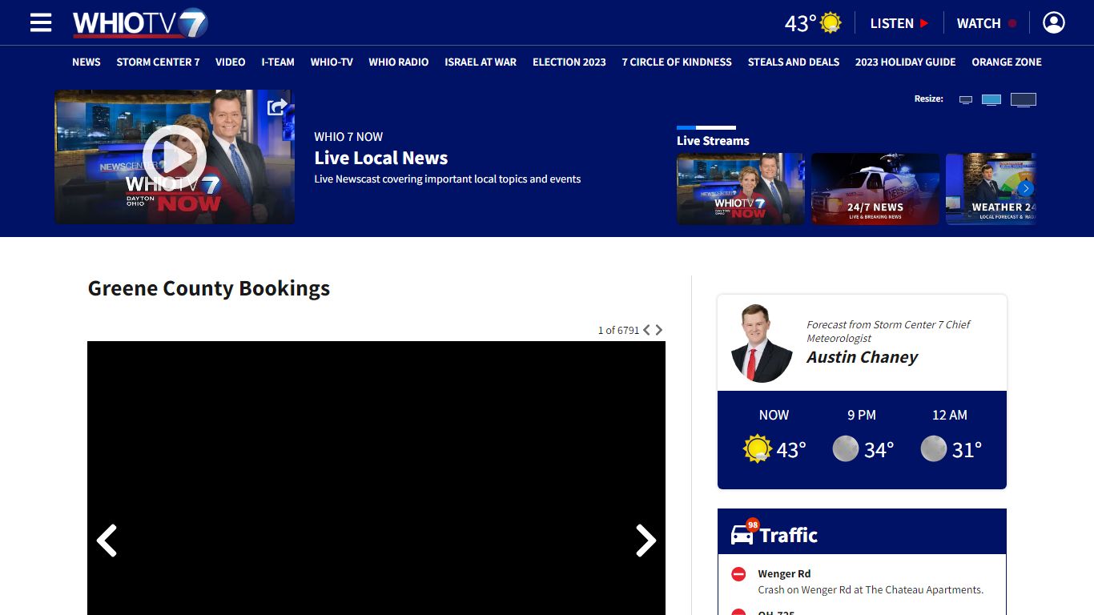This screenshot has width=1094, height=615.
Task: Open the hamburger main menu
Action: click(41, 23)
